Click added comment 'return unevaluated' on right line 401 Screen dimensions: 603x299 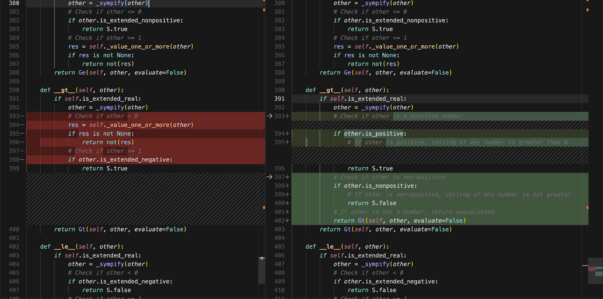coord(414,212)
